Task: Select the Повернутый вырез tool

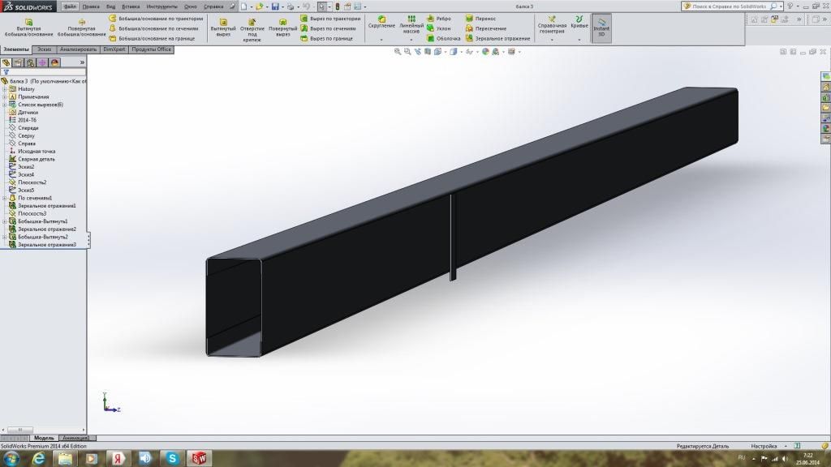Action: (x=282, y=28)
